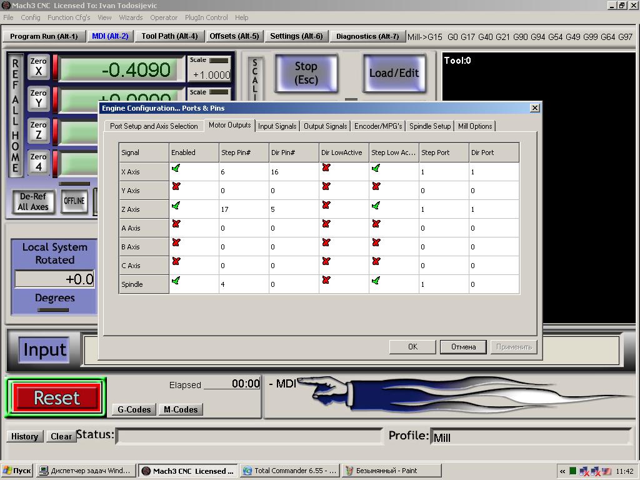Click Отмена cancel button
Viewport: 640px width, 480px height.
[x=463, y=346]
